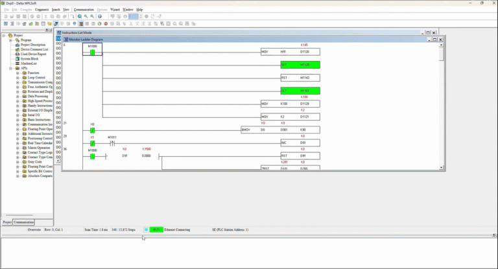Select the green SET M1120 instruction box
The height and width of the screenshot is (269, 498).
[300, 65]
